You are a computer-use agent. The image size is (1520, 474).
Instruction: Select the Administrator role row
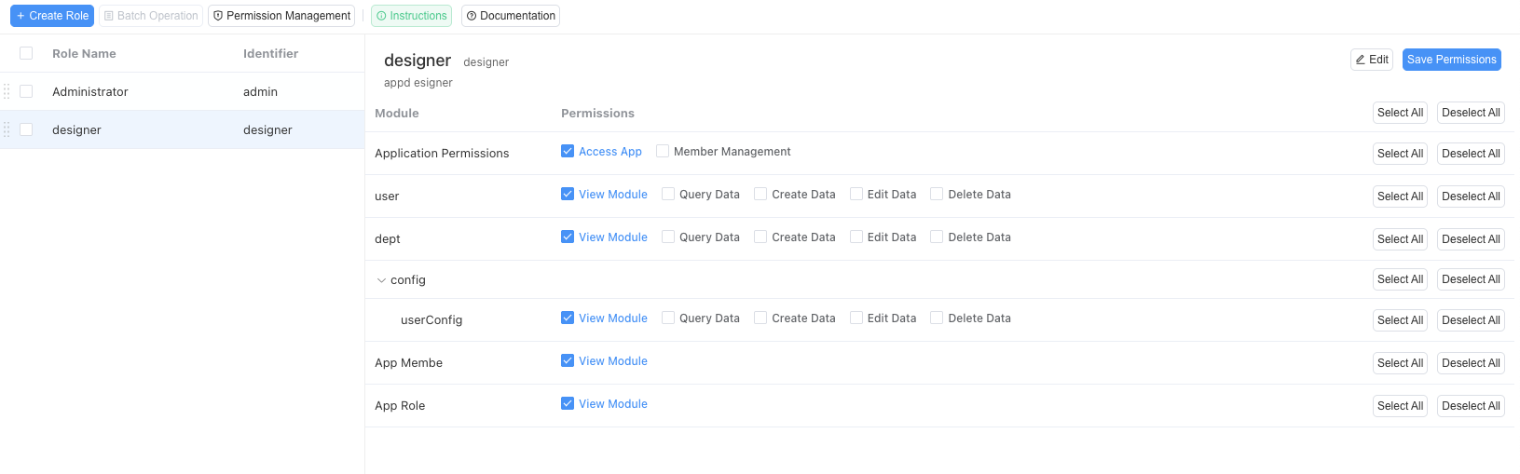(x=90, y=91)
